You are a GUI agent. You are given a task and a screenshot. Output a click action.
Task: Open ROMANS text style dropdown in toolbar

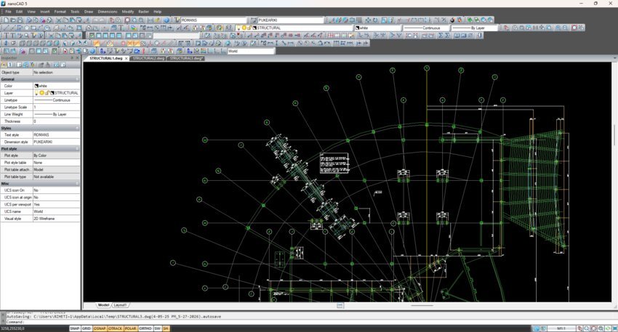(214, 20)
